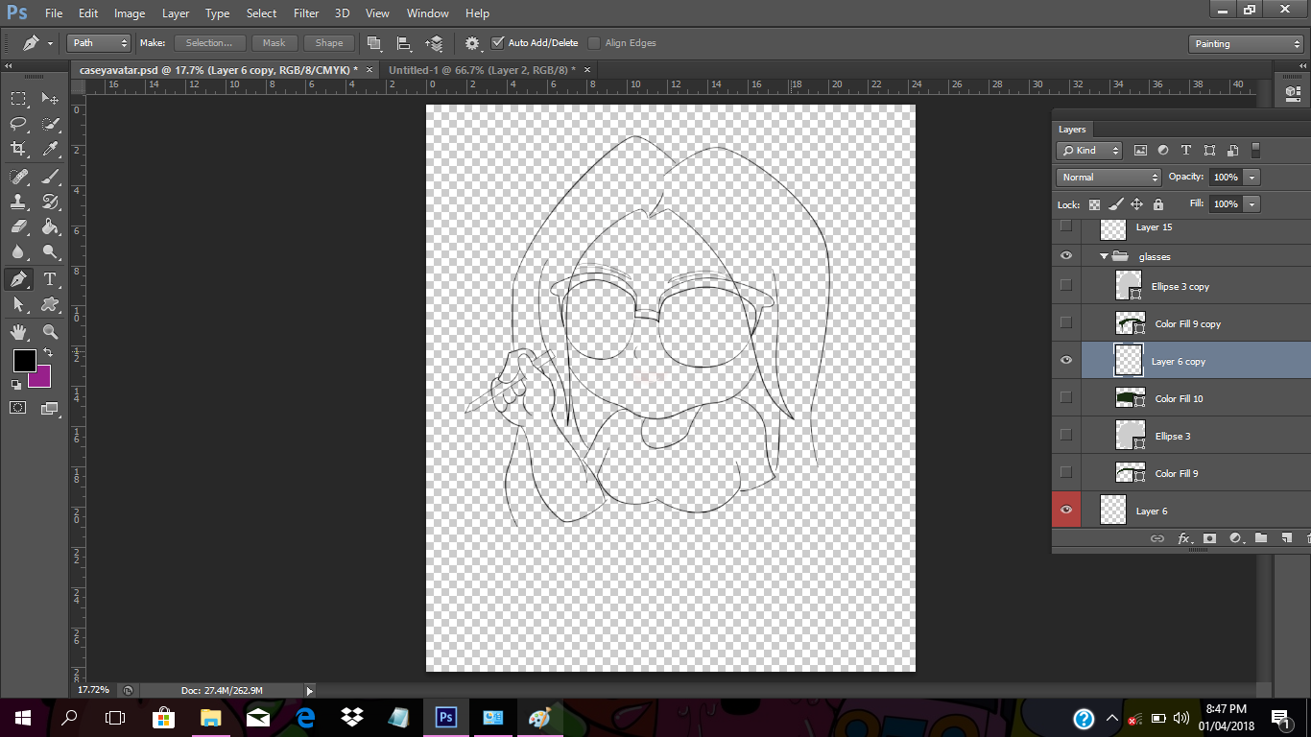Open path arrangement options
The image size is (1311, 737).
click(x=434, y=43)
